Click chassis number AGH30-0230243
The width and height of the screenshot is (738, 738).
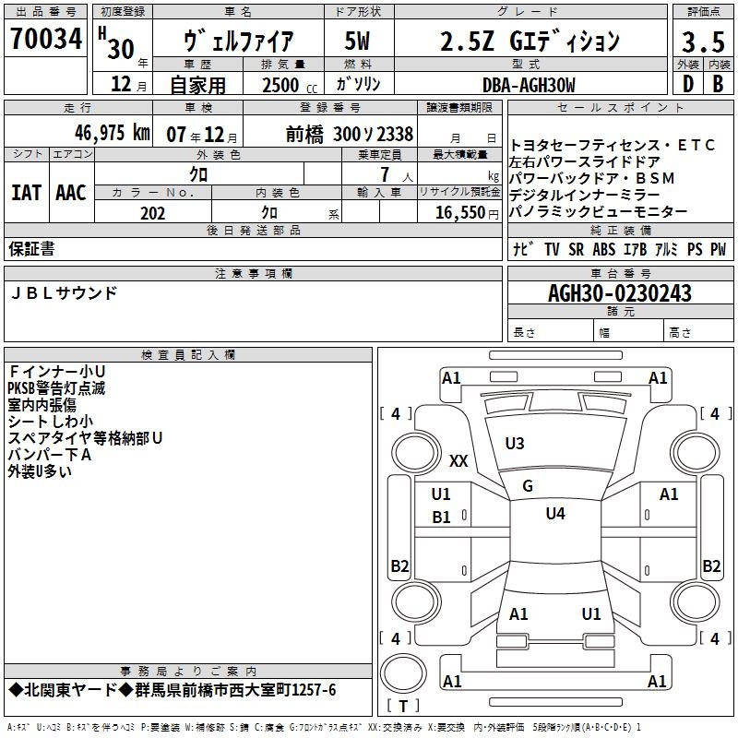pyautogui.click(x=620, y=293)
